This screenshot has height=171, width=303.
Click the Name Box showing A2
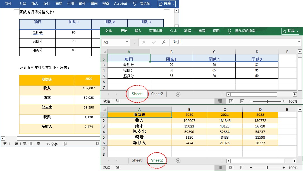[116, 42]
